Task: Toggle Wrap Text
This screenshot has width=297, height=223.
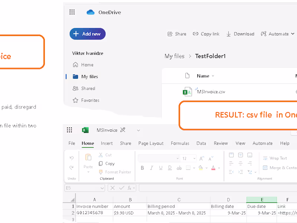Action: 275,158
